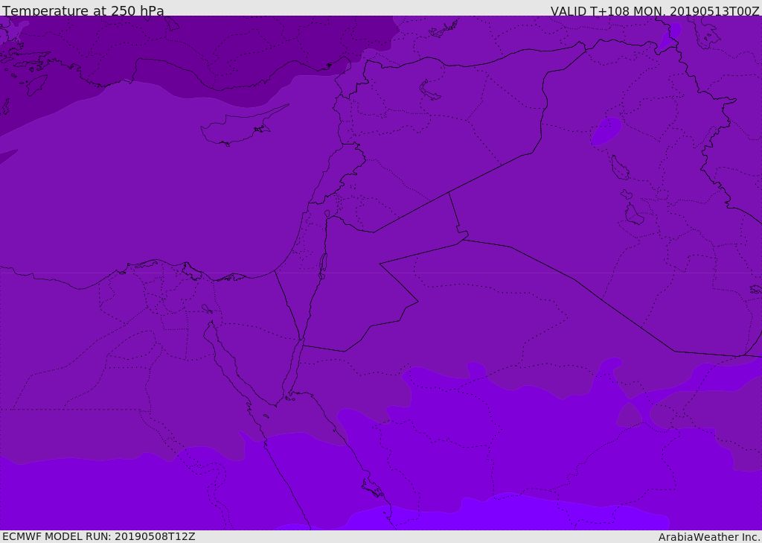
Task: Click the Dead Sea outline
Action: [x=323, y=267]
